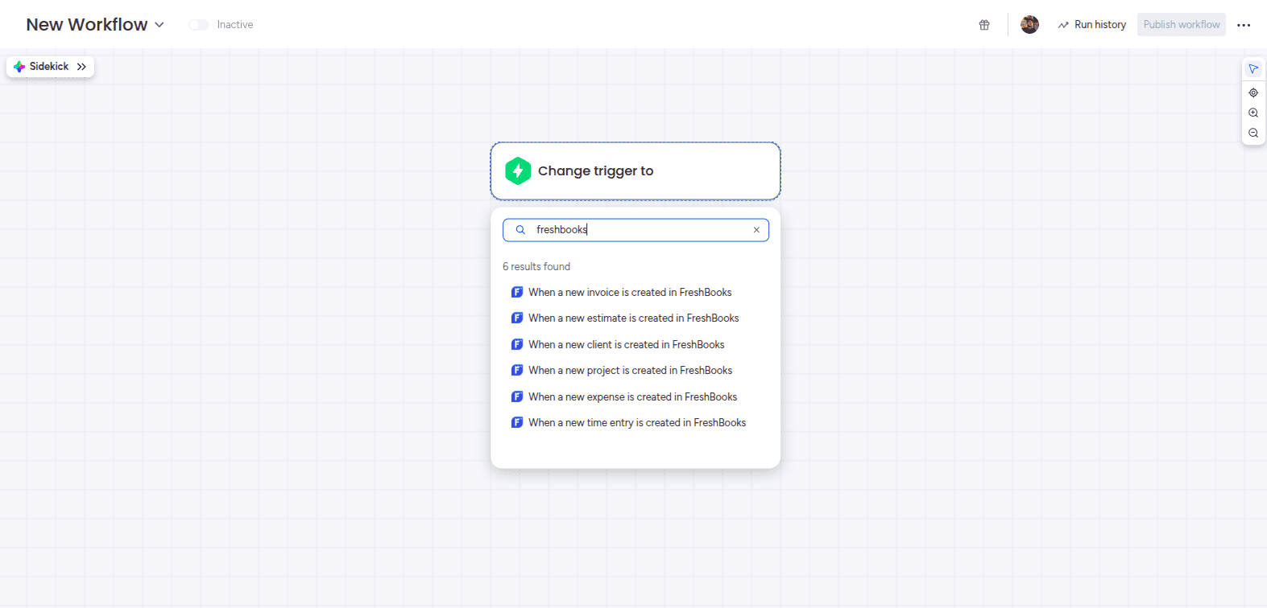Pick 'When a new expense is created in FreshBooks'
Viewport: 1267px width, 608px height.
[633, 396]
